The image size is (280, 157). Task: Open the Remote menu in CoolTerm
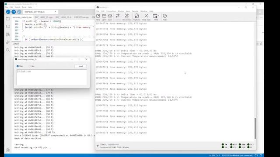click(135, 11)
